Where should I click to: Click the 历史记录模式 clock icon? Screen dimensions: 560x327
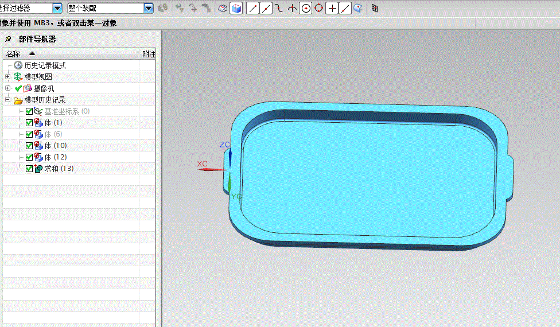click(18, 65)
